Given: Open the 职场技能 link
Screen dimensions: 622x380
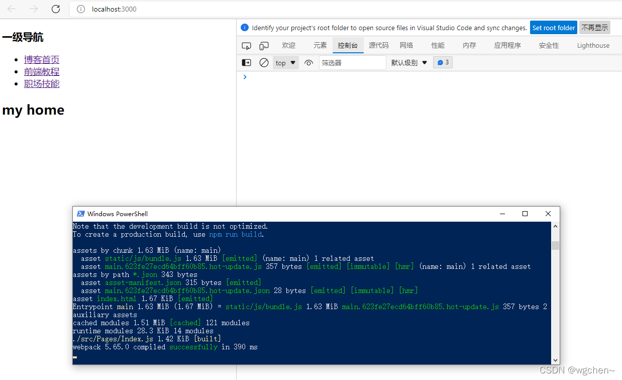Looking at the screenshot, I should tap(42, 83).
